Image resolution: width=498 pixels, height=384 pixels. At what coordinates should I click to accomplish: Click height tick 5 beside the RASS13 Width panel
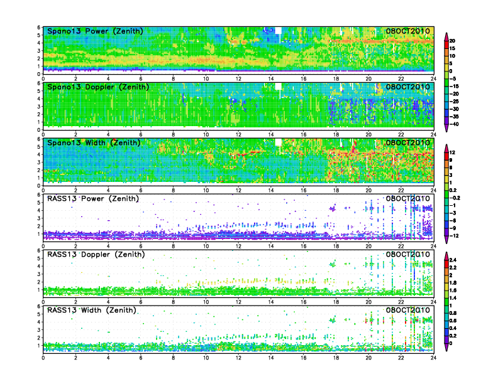[x=39, y=314]
